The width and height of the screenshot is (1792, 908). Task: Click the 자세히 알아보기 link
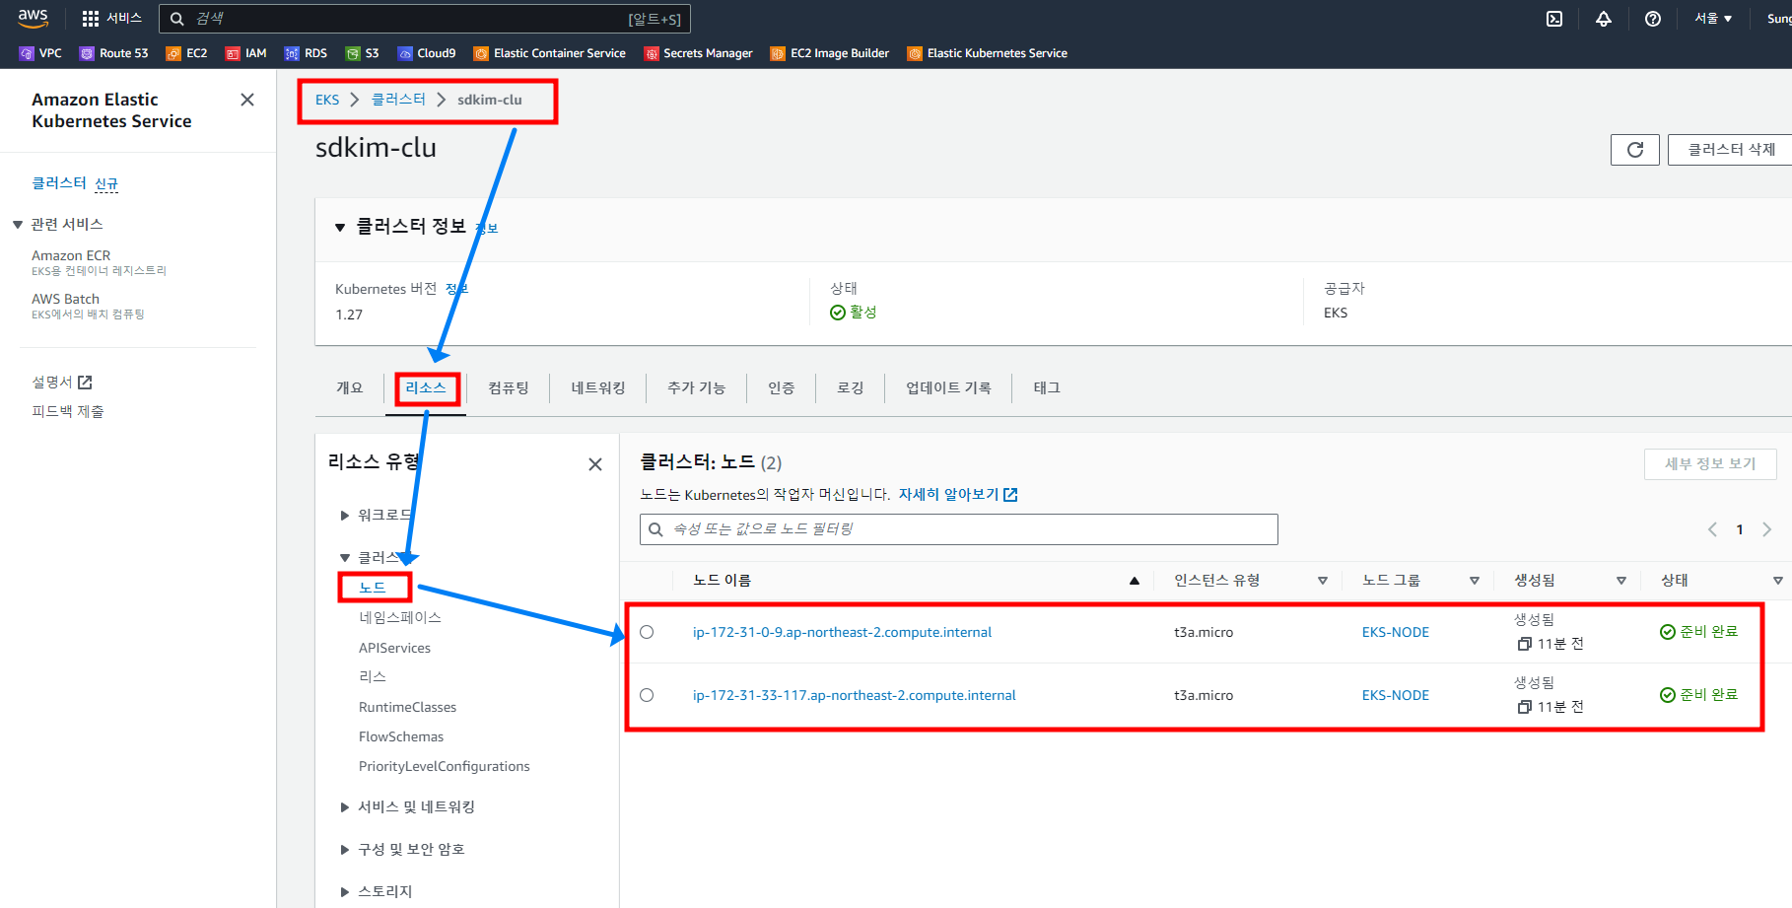(957, 495)
